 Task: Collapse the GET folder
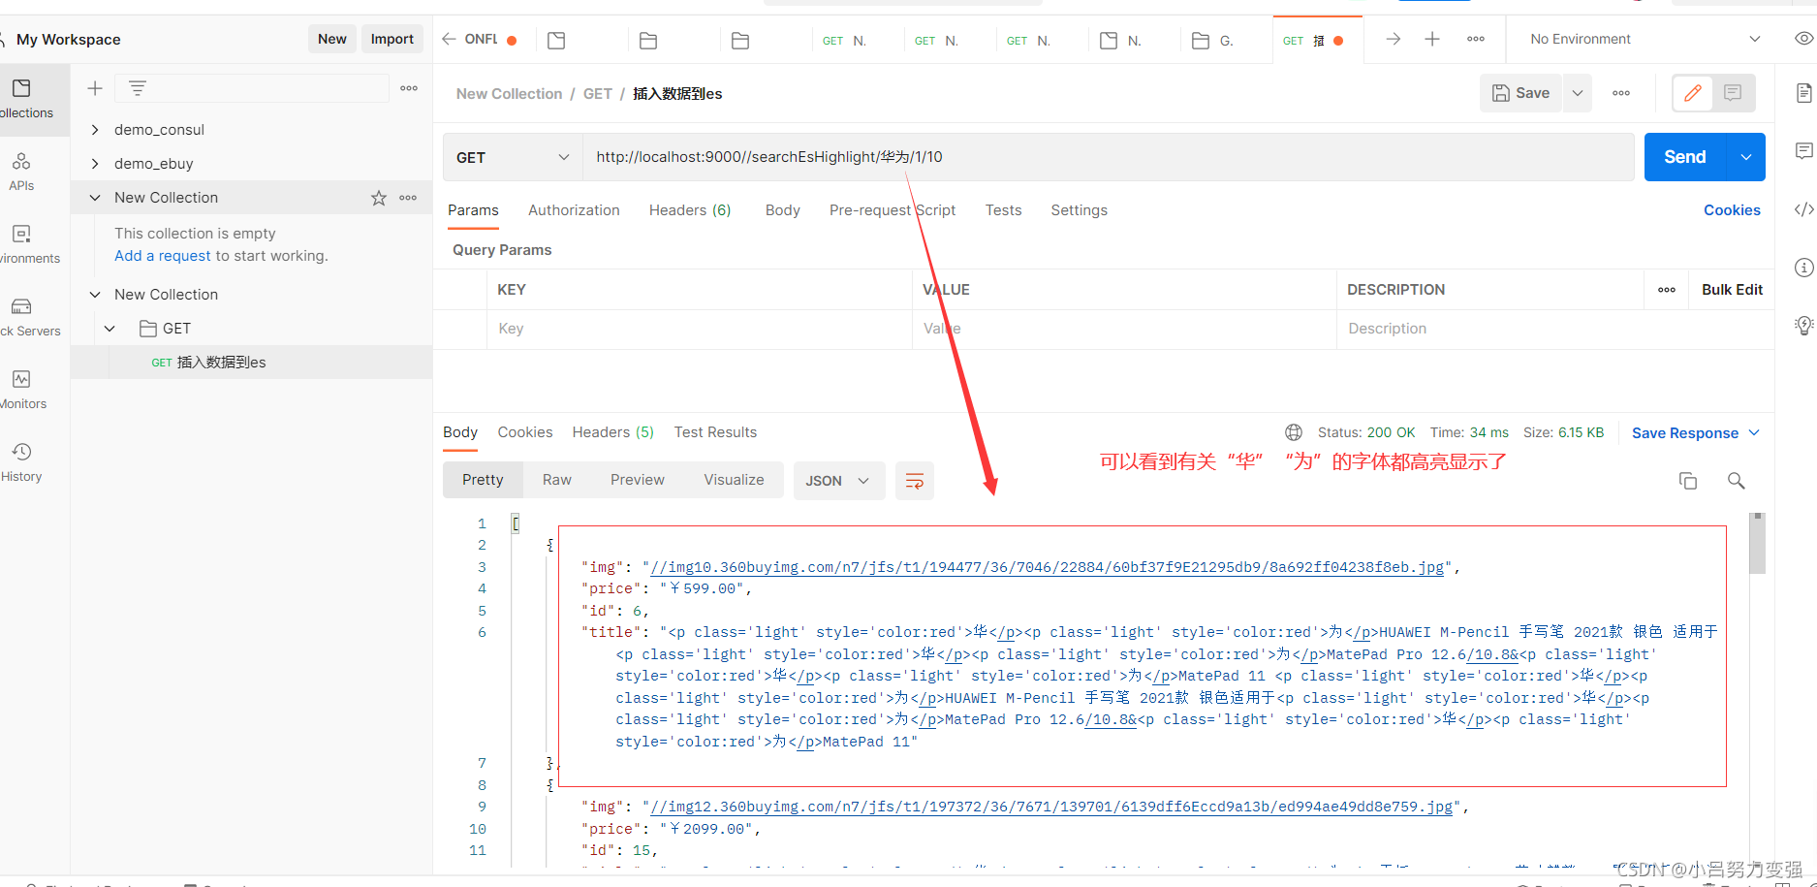[110, 329]
